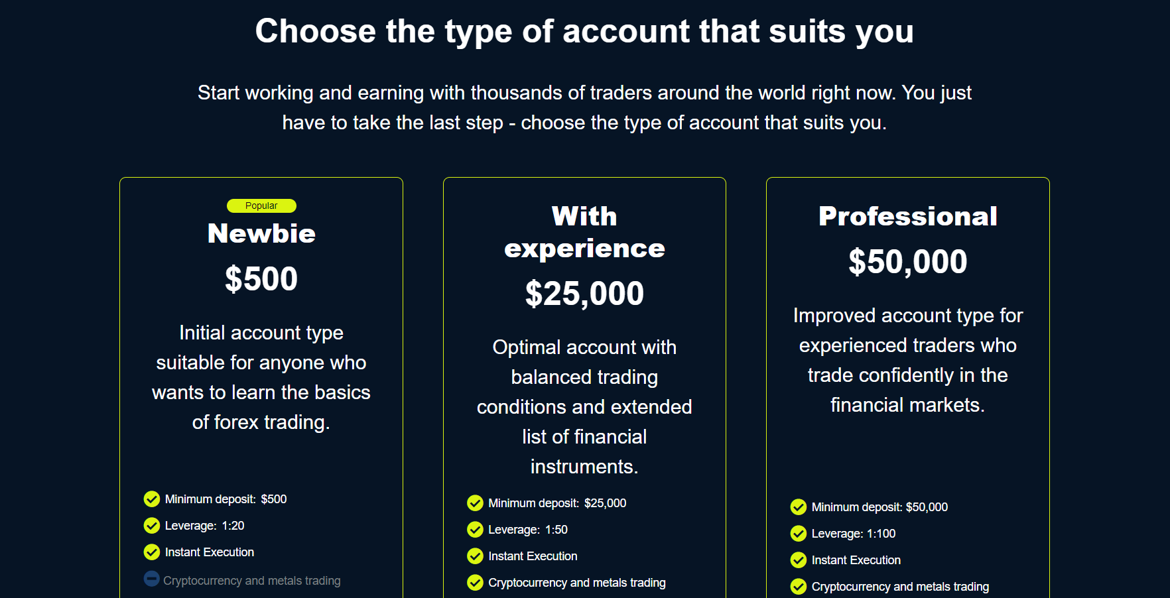Click the With experience Instant Execution checkmark
Image resolution: width=1170 pixels, height=598 pixels.
(x=475, y=556)
